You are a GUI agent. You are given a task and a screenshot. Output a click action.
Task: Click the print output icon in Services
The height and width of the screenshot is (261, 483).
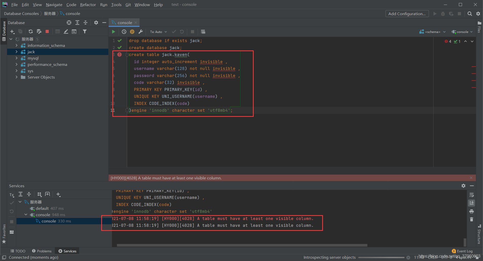pyautogui.click(x=472, y=211)
